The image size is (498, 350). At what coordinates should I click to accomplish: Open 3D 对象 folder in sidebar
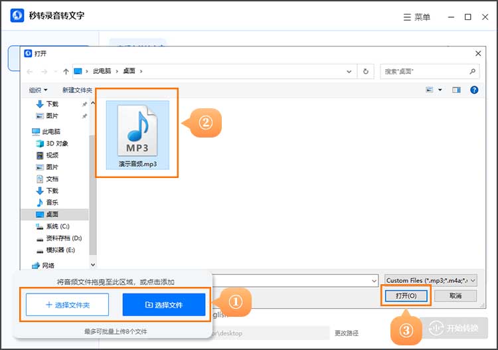pos(52,143)
